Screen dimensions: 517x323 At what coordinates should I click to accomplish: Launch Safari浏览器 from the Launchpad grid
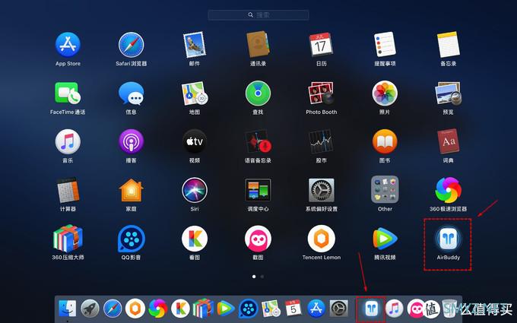pyautogui.click(x=132, y=45)
